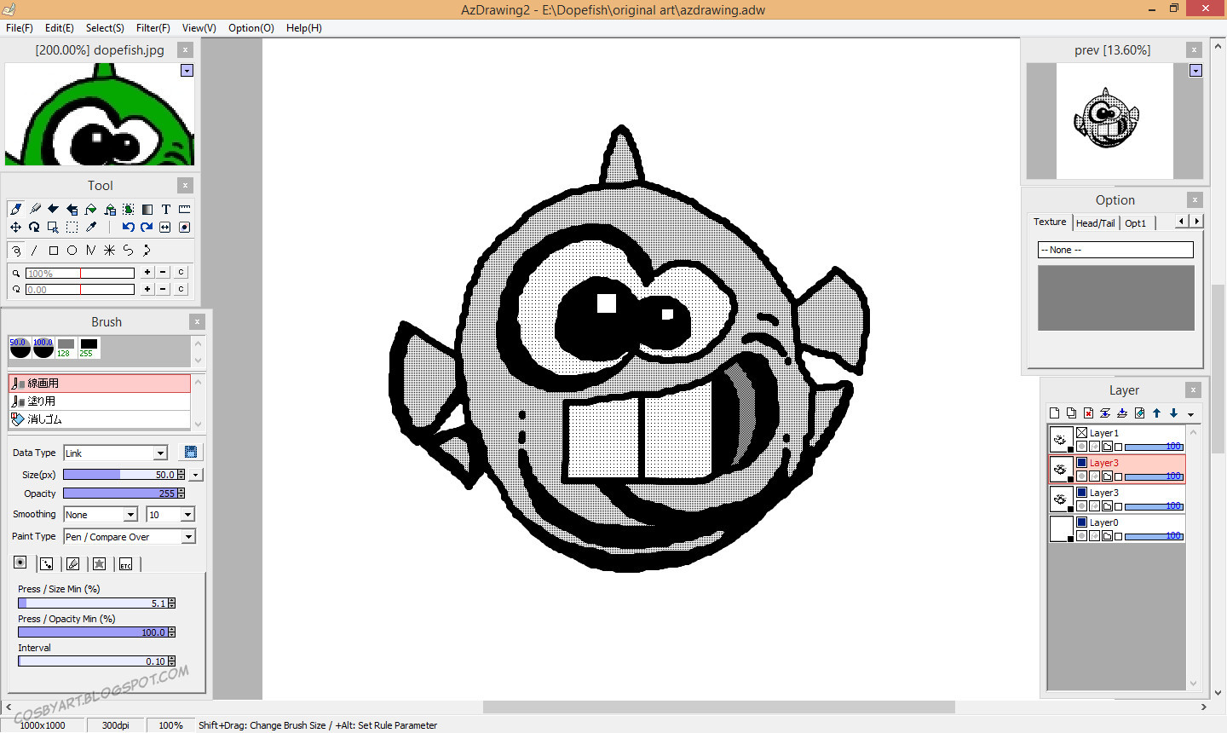Click the Undo arrow icon
The image size is (1227, 733).
[x=129, y=227]
